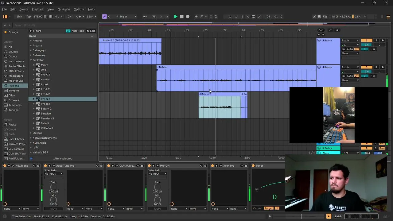Go to the previous locator arrow
Viewport: 393px width, 221px height.
(x=319, y=35)
